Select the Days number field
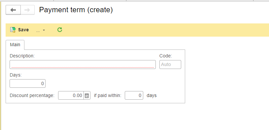Screen dimensions: 269x130 point(27,83)
